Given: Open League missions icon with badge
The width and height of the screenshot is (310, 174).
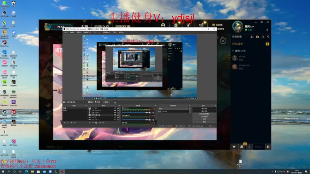Looking at the screenshot, I should click(241, 147).
